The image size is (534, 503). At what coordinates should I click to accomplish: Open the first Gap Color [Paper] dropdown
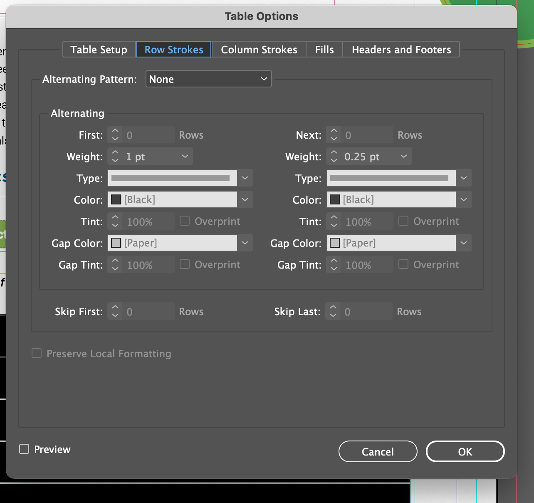245,243
